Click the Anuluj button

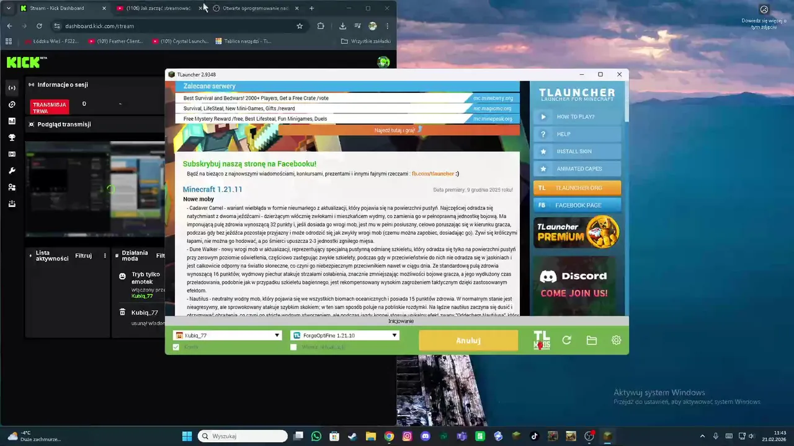[468, 340]
